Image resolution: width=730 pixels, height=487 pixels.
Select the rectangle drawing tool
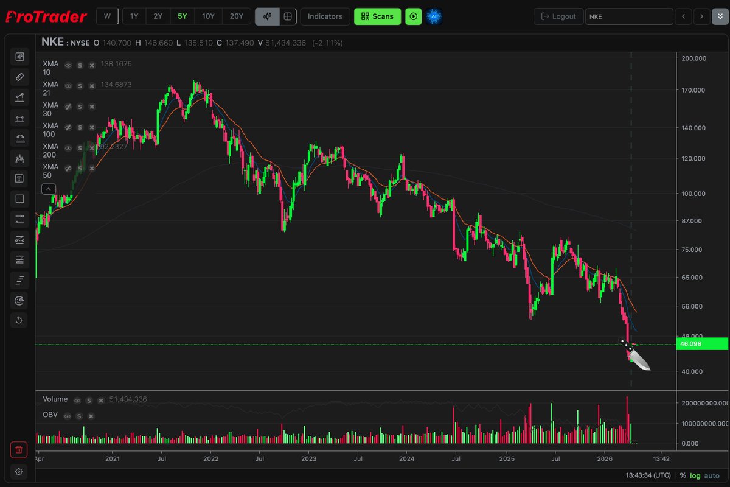pos(19,198)
